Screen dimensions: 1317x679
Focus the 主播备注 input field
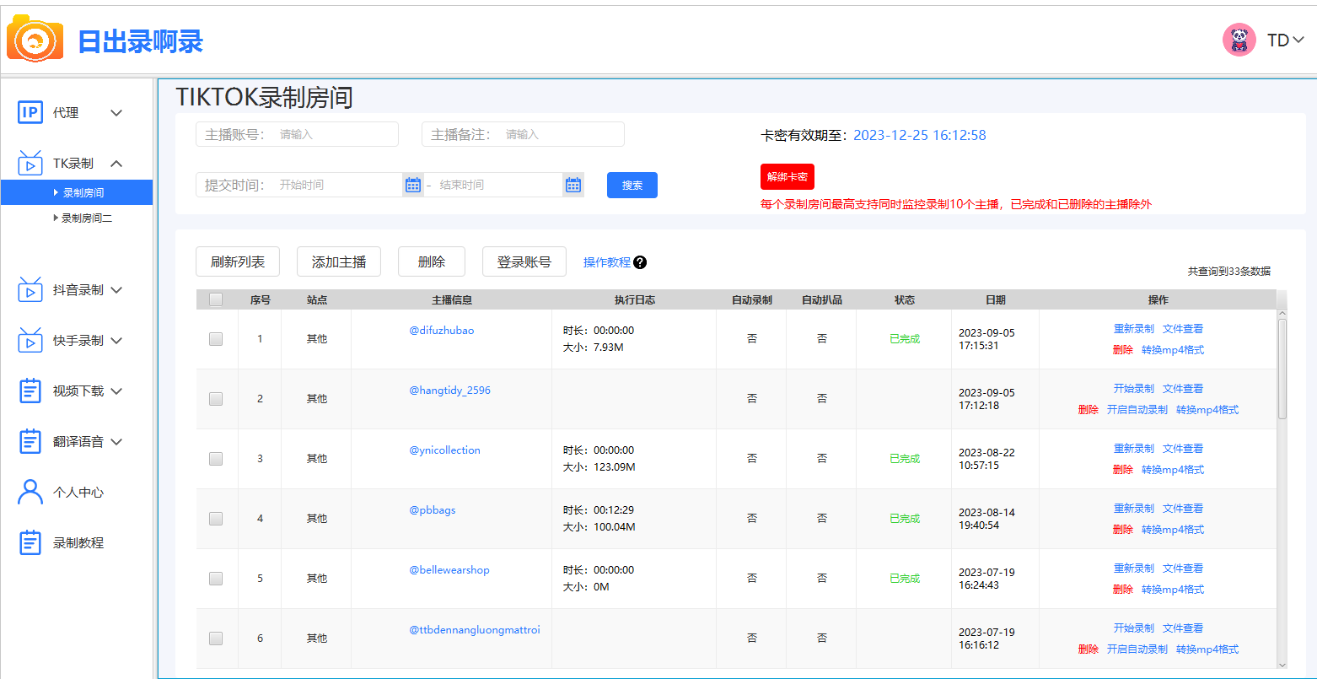[x=523, y=134]
